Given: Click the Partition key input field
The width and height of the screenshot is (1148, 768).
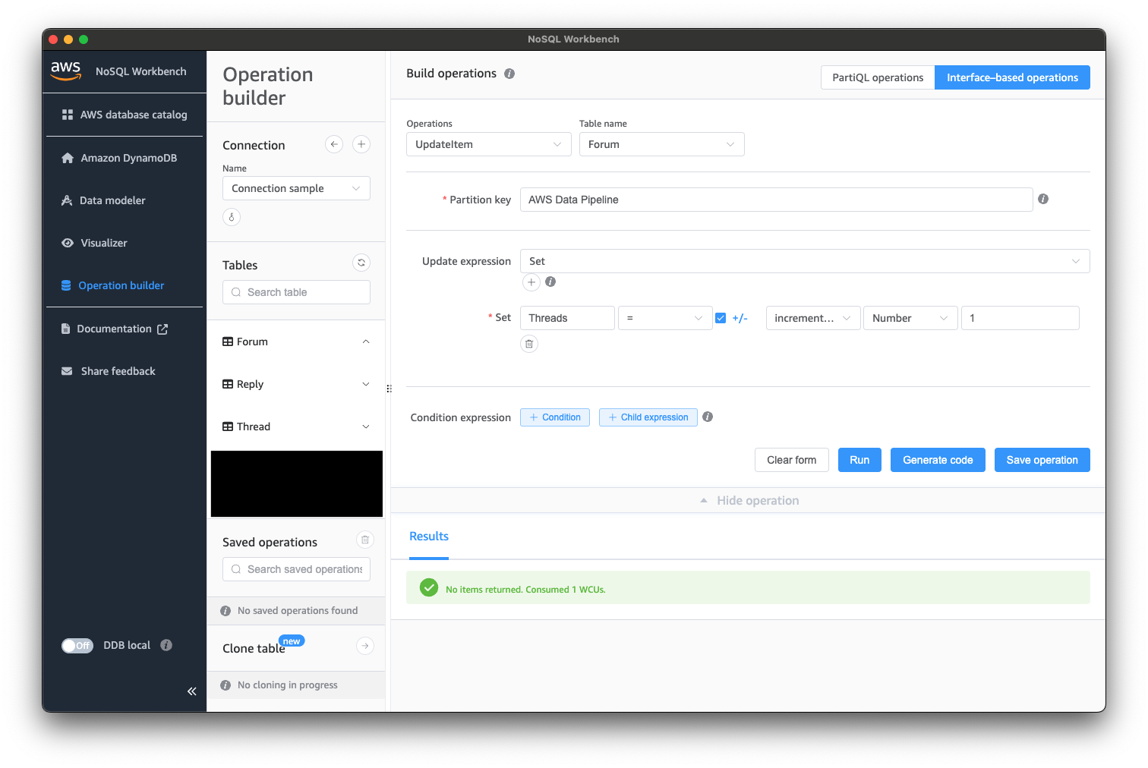Looking at the screenshot, I should [776, 200].
